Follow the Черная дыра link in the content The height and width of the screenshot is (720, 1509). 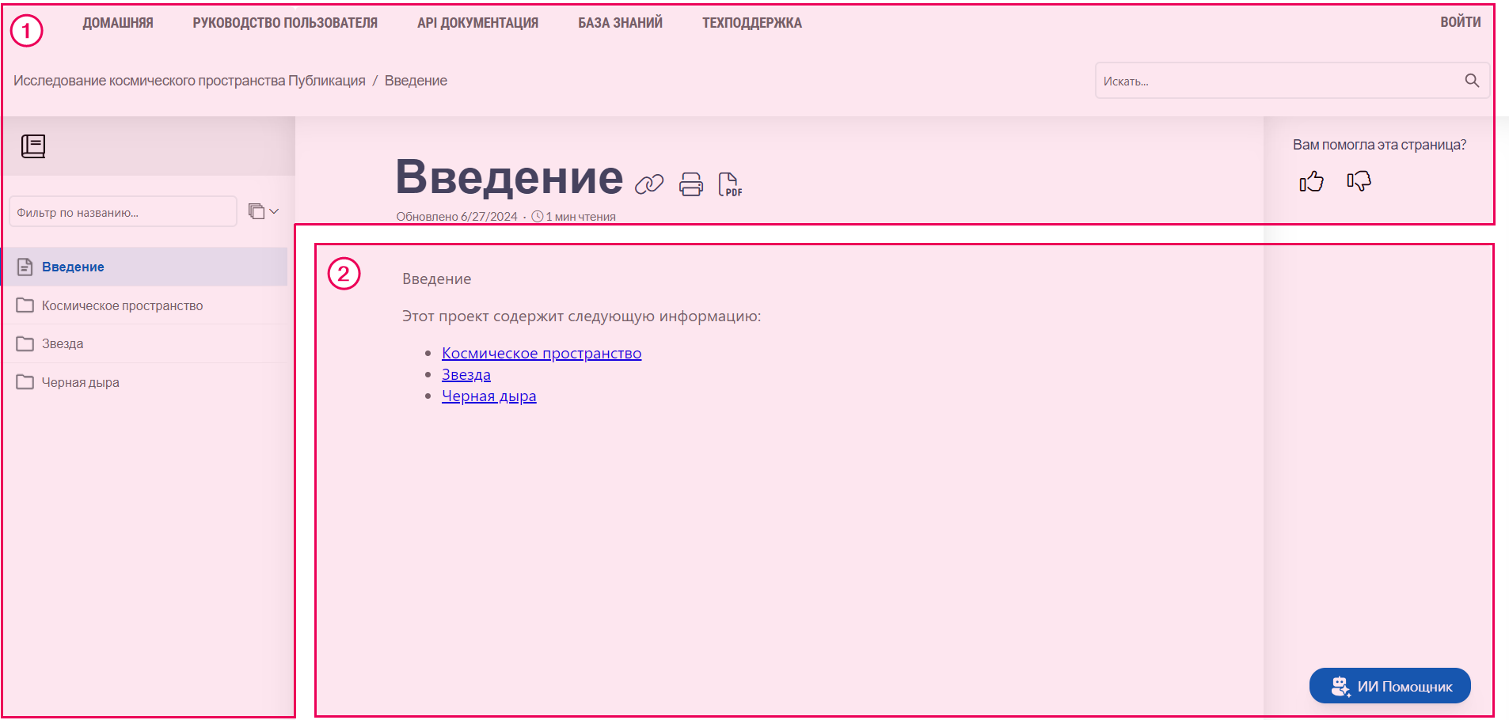point(488,396)
